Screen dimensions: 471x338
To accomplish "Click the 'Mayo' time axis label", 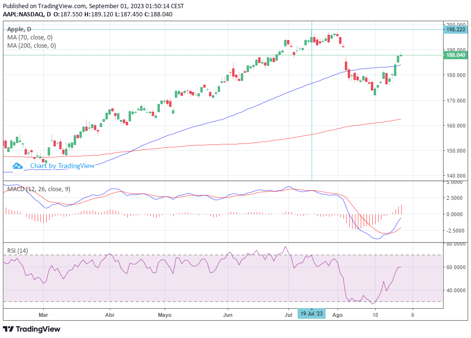I will pyautogui.click(x=165, y=315).
